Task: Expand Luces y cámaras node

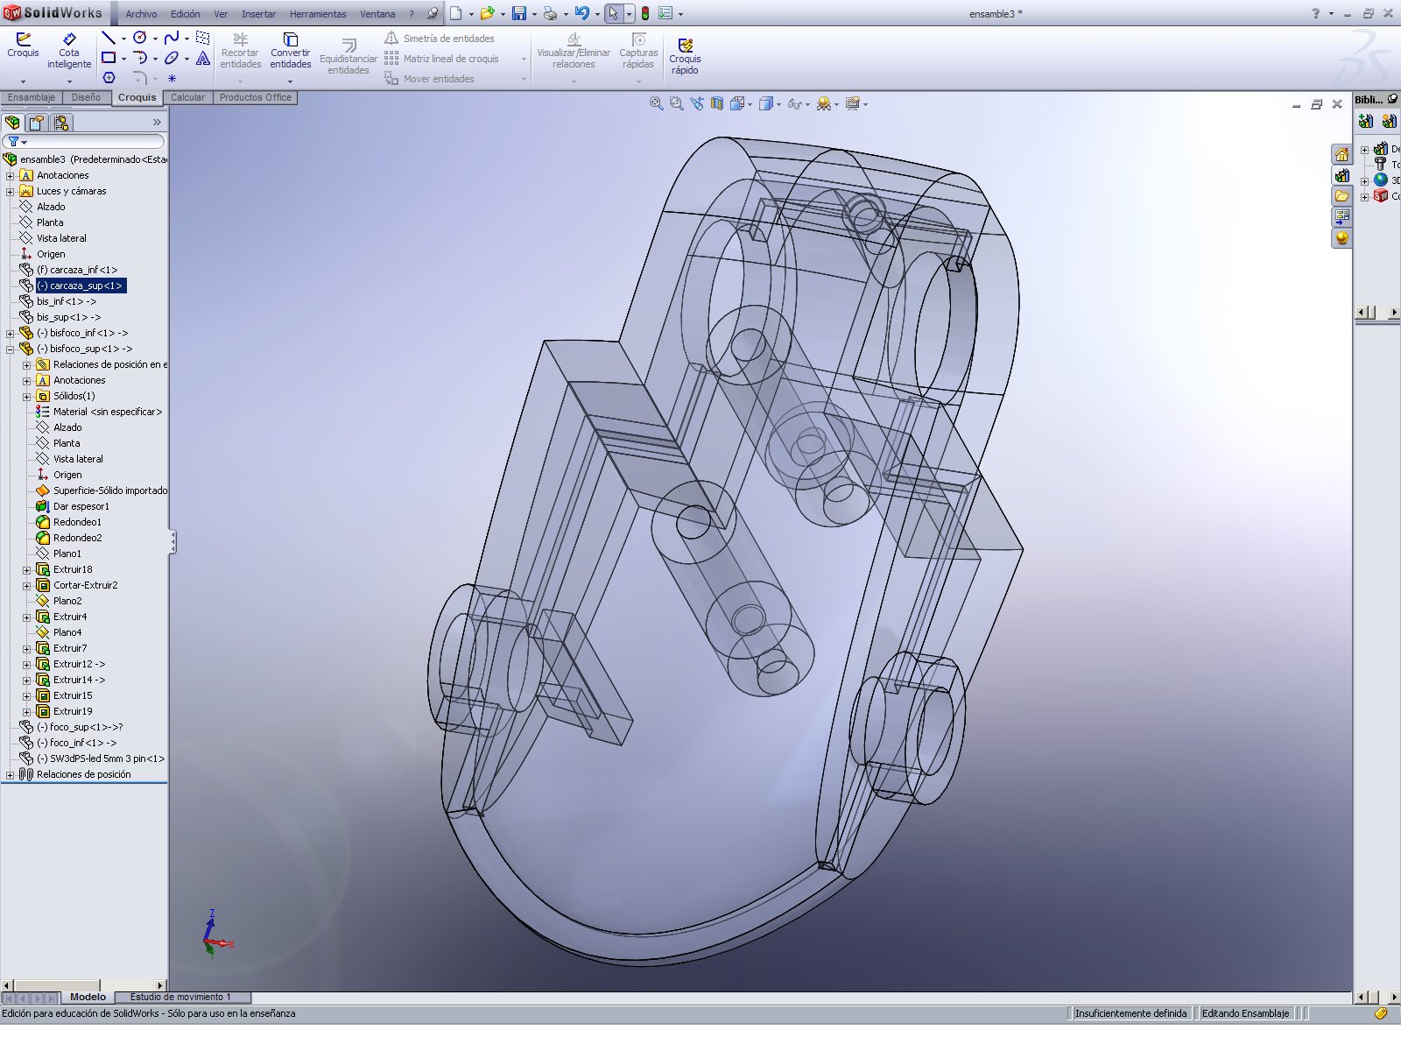Action: click(x=10, y=191)
